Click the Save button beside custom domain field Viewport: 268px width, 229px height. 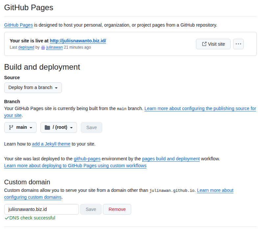[91, 209]
